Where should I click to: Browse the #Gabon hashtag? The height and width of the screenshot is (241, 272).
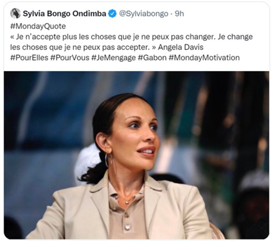152,58
